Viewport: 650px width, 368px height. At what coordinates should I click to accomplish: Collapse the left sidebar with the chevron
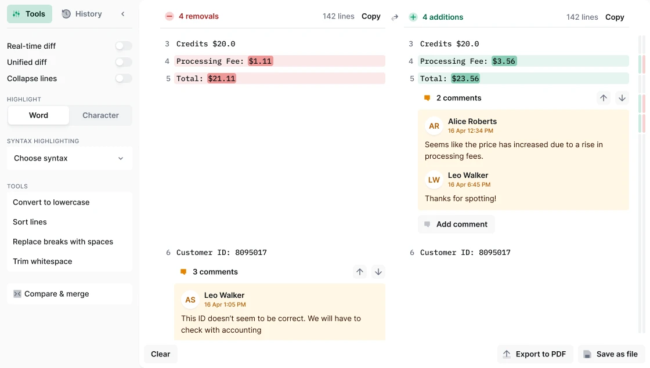pos(122,13)
